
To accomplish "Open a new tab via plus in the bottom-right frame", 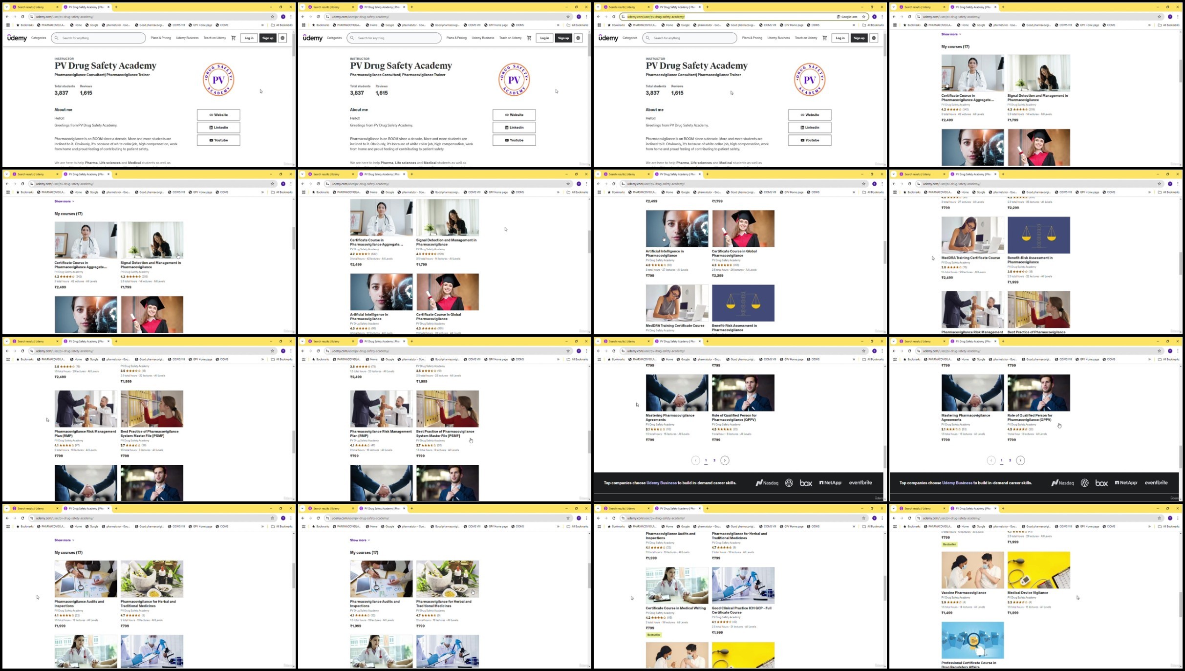I will coord(1003,508).
